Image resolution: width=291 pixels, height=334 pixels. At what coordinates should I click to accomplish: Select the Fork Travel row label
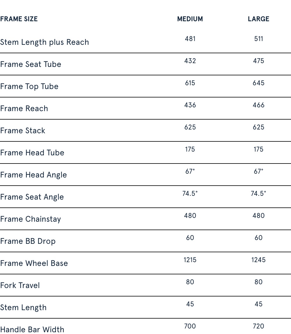coord(20,285)
